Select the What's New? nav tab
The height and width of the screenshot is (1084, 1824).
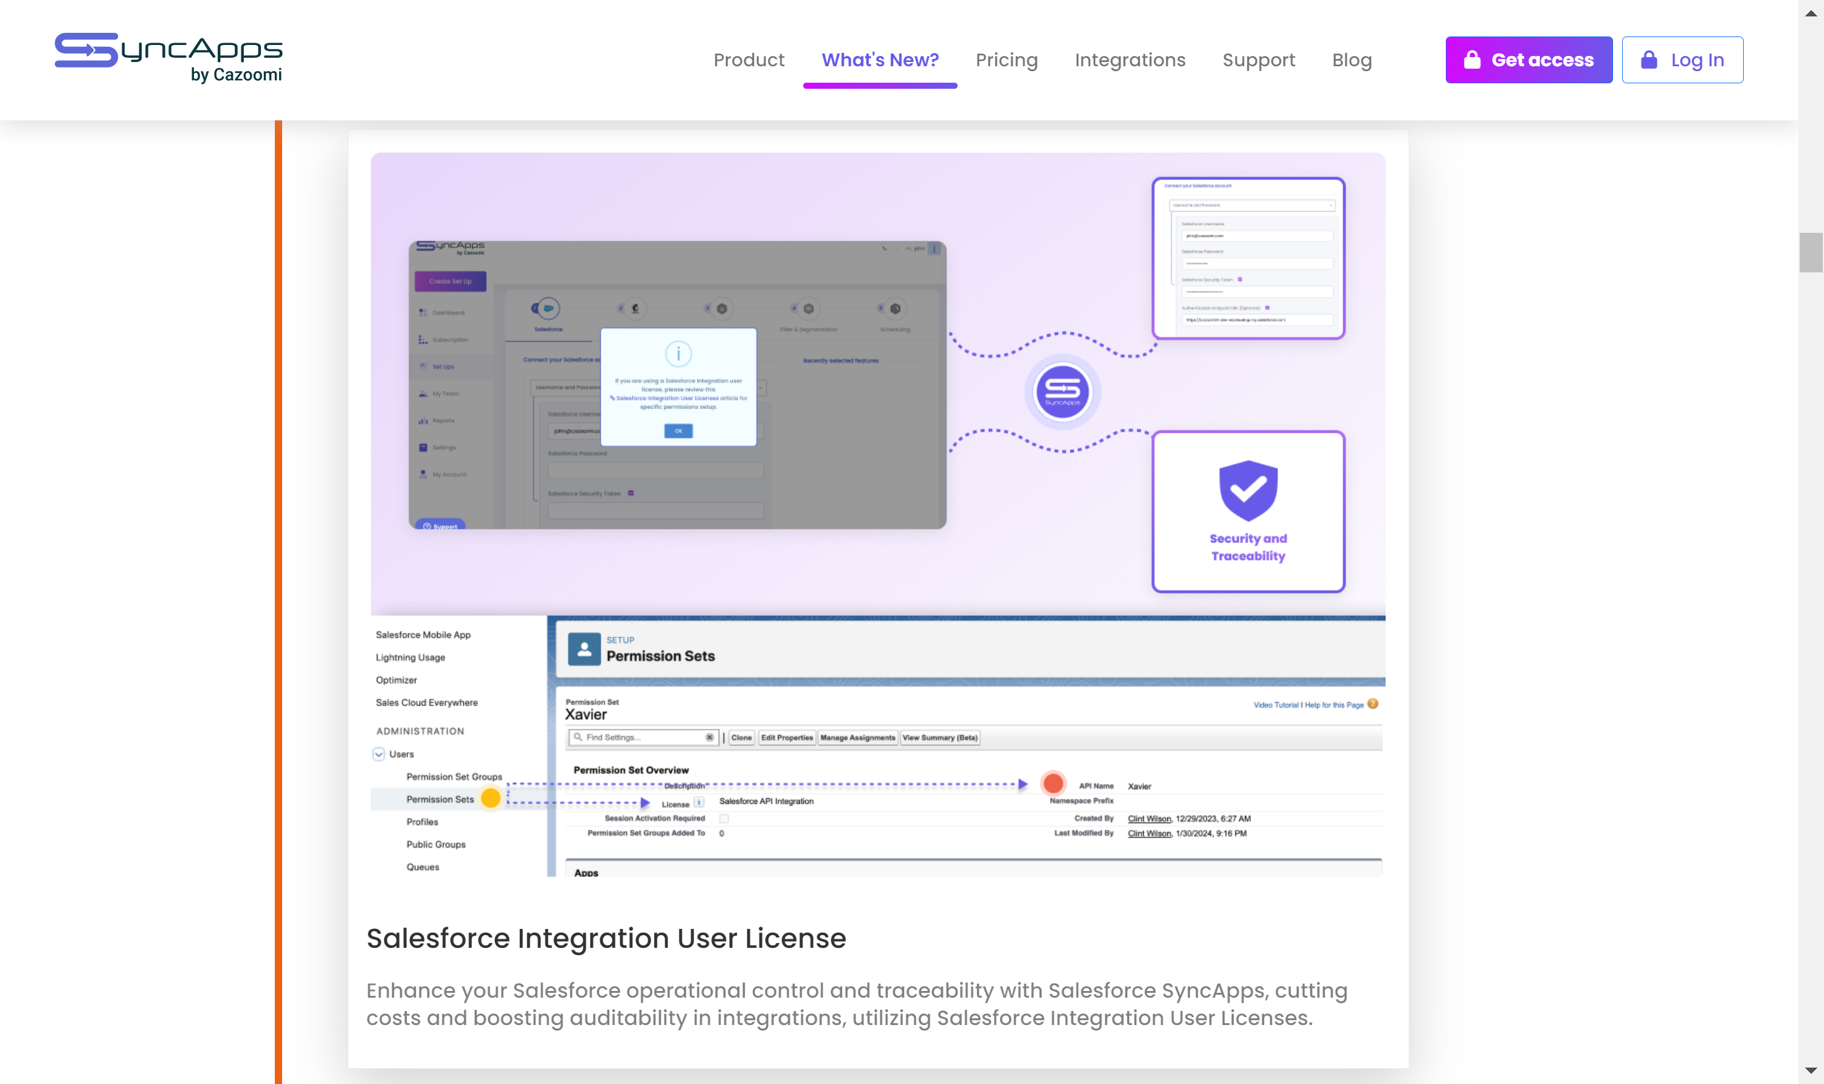[x=880, y=60]
